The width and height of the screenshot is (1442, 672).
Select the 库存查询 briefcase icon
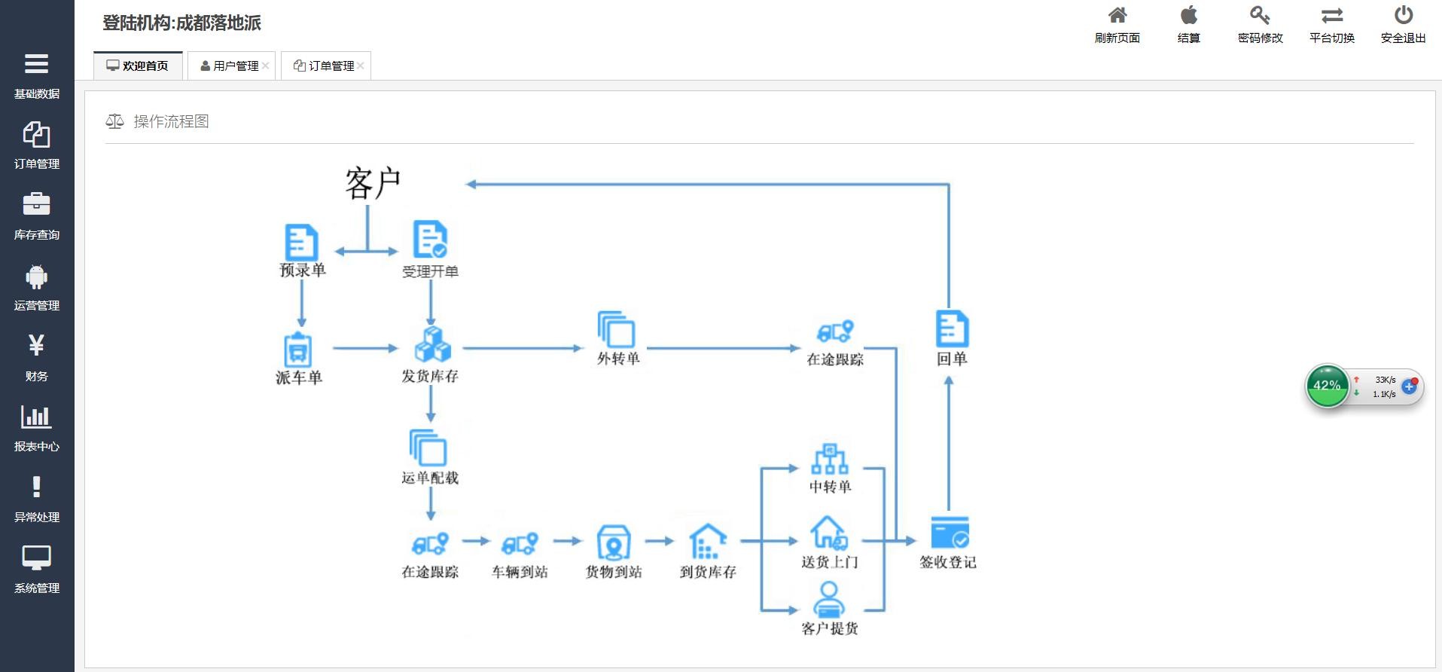tap(36, 204)
